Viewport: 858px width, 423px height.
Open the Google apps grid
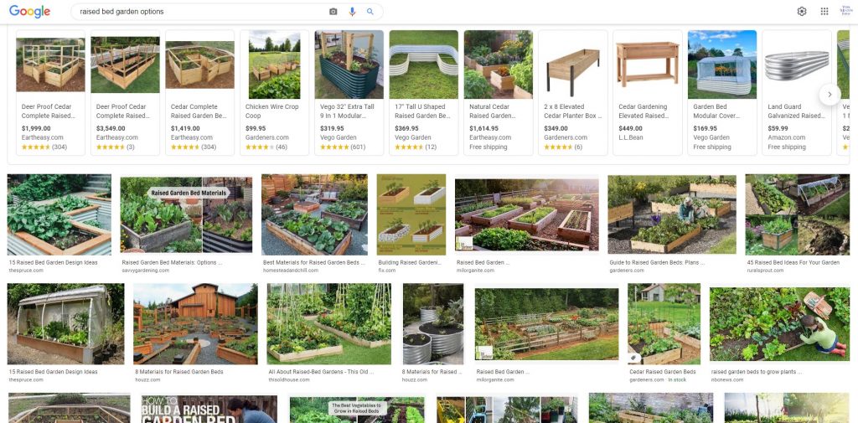(824, 12)
